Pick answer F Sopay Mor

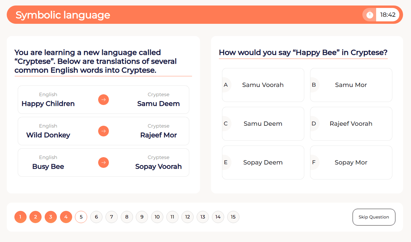point(351,162)
